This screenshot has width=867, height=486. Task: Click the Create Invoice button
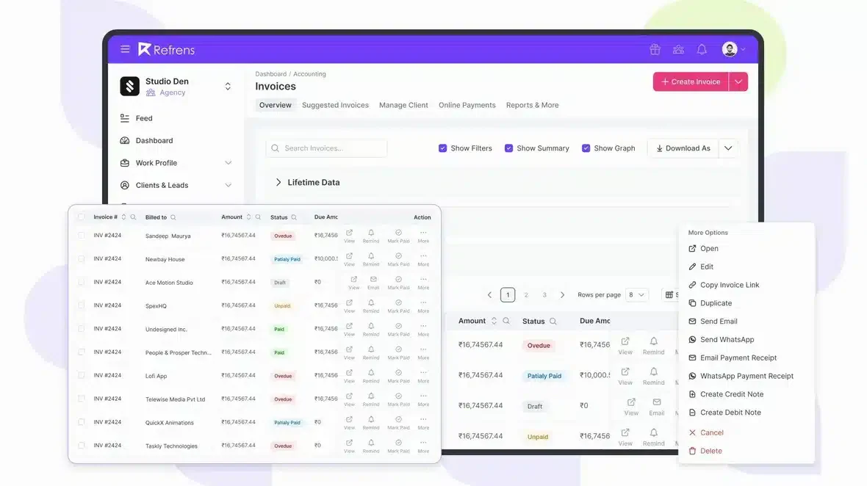(691, 81)
